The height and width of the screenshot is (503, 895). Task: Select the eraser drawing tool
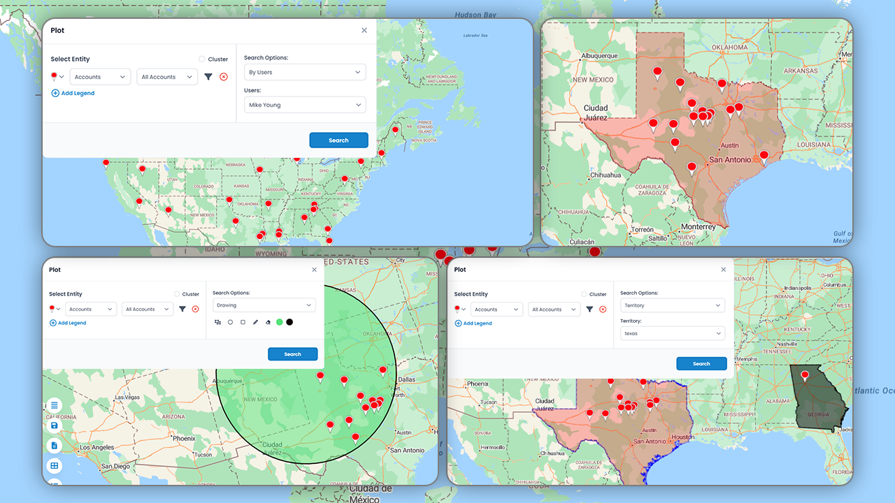pyautogui.click(x=268, y=322)
